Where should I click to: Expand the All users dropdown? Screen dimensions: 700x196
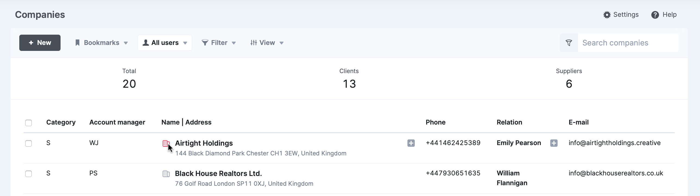click(x=165, y=43)
